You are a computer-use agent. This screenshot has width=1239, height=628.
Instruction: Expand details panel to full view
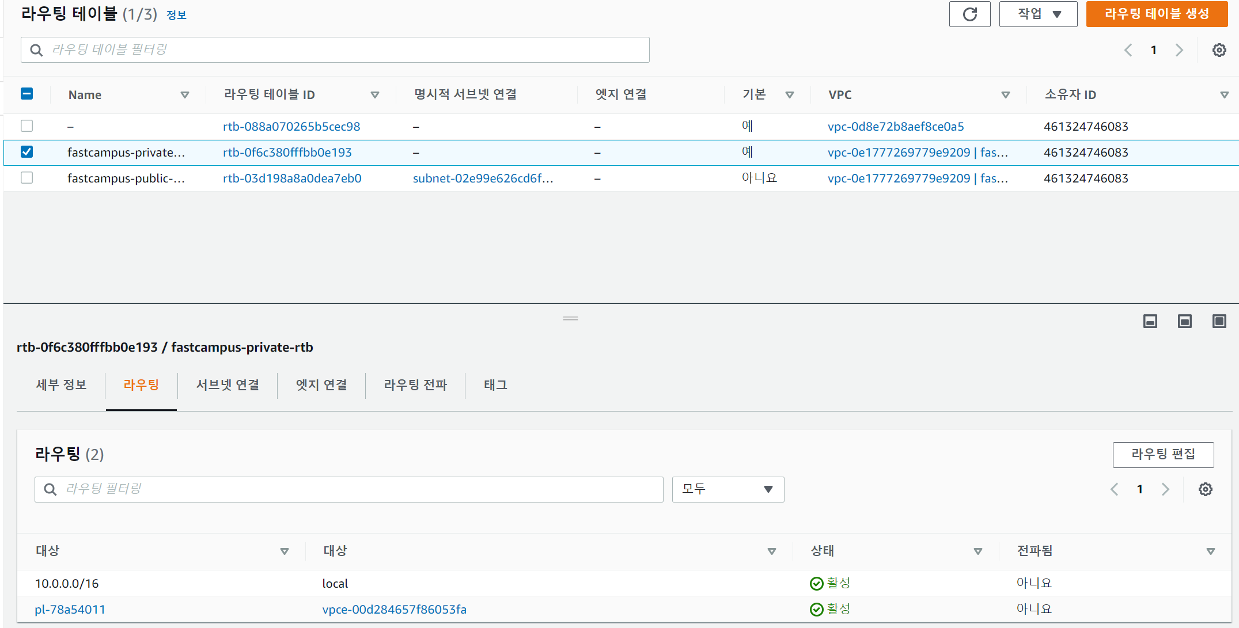[x=1219, y=321]
